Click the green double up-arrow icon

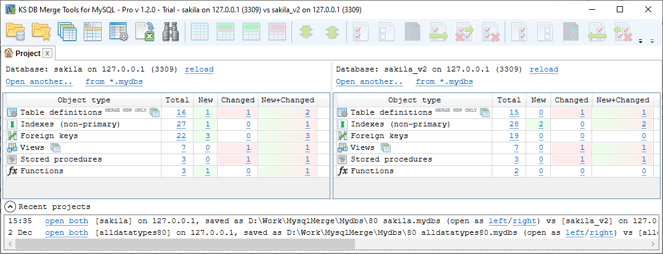point(333,32)
